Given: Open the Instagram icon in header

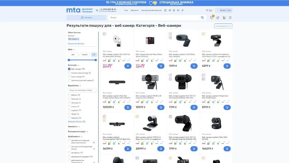Looking at the screenshot, I should pos(165,10).
